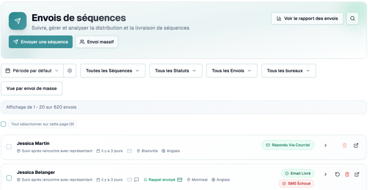Click the Affichage de 1 - 20 sur 620 envois text
Viewport: 368px width, 190px height.
41,107
